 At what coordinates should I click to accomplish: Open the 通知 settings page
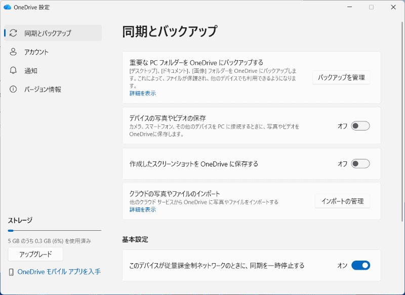tap(32, 71)
